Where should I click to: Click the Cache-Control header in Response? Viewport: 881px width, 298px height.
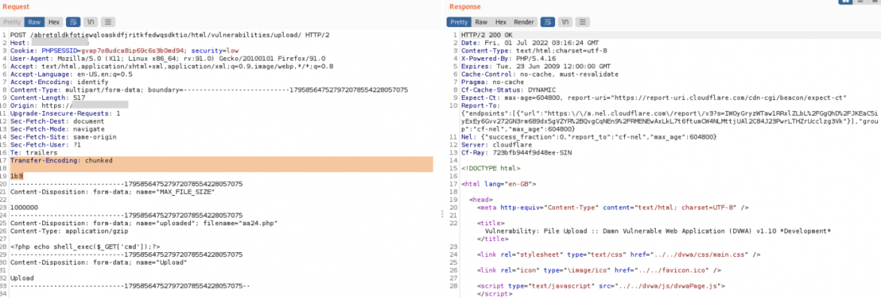tap(540, 74)
